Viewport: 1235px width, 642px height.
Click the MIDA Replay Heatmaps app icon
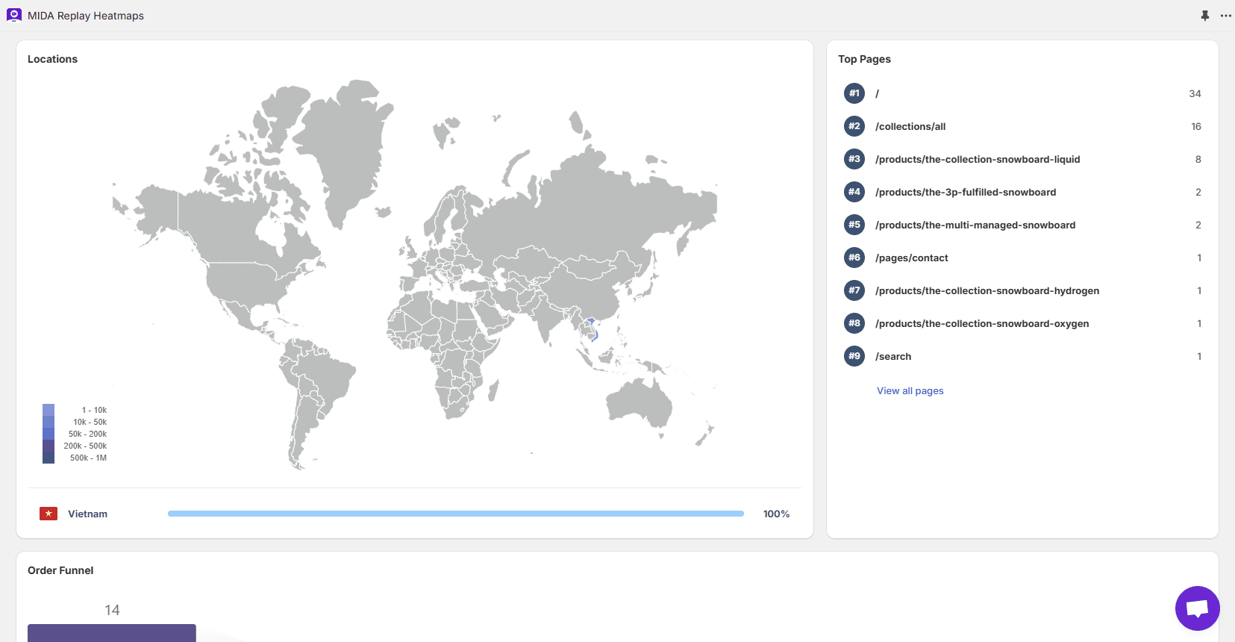point(14,15)
